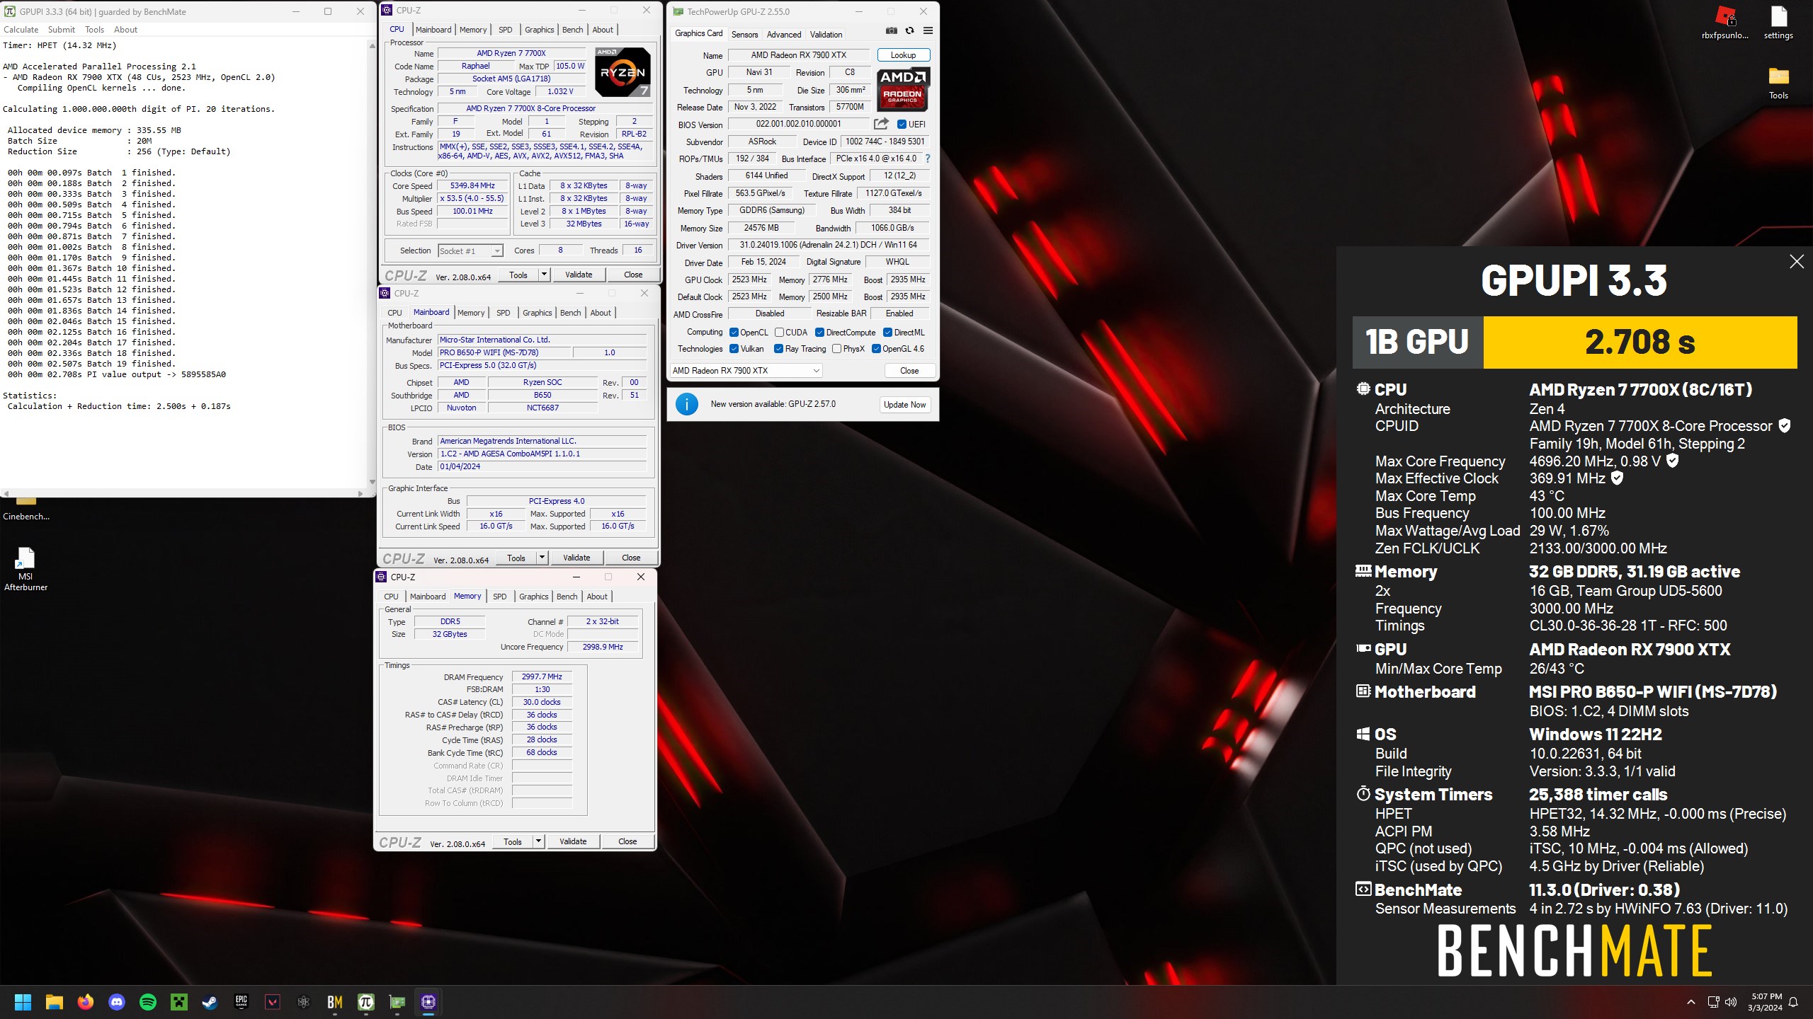Open the Tools folder on the desktop

pos(1778,83)
